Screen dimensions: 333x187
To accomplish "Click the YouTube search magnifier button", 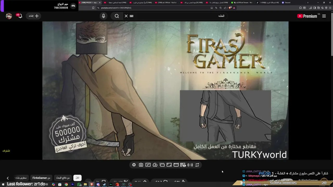I will 117,16.
